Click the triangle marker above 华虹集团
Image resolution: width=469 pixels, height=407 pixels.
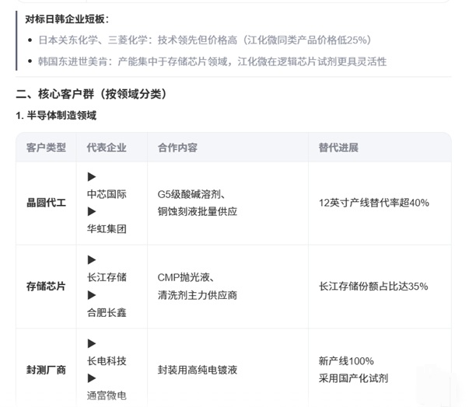[92, 211]
